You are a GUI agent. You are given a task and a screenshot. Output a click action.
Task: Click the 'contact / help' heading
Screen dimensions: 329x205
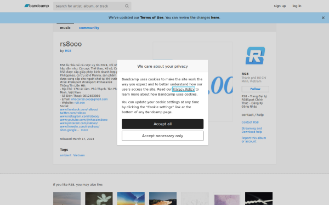tap(253, 115)
